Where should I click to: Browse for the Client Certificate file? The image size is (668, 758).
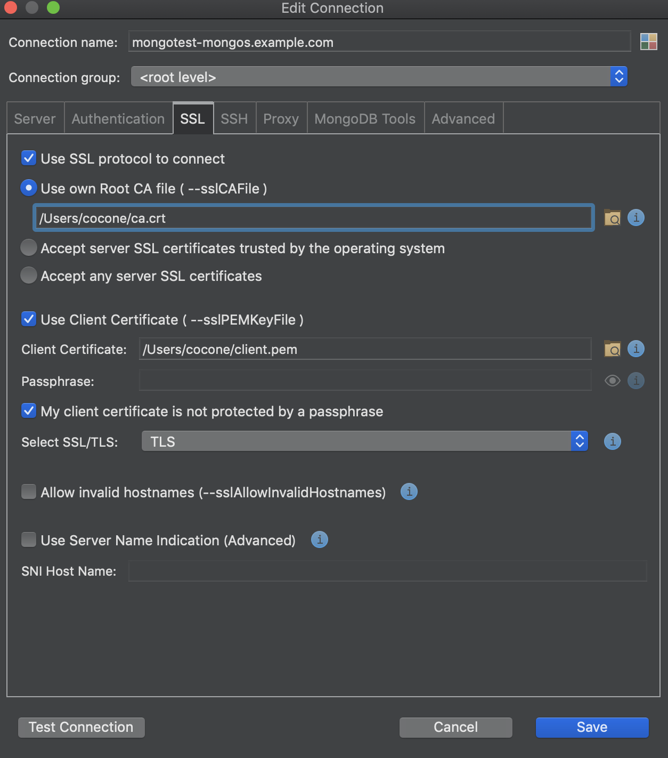[613, 349]
